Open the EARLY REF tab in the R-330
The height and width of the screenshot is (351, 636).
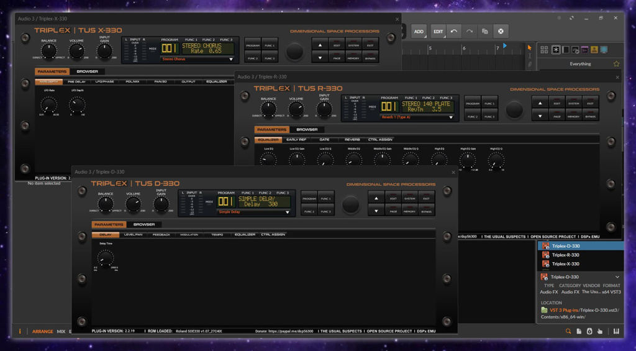point(296,140)
